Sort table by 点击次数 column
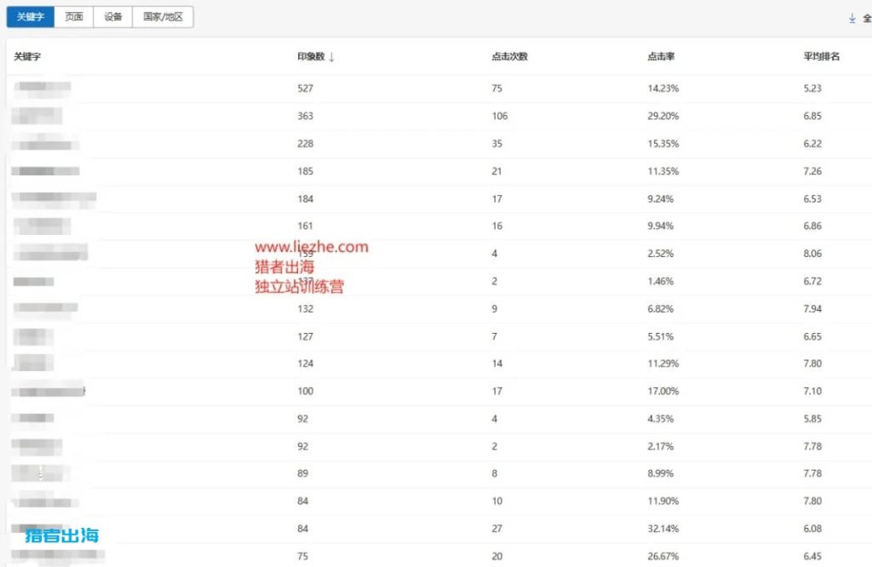Image resolution: width=872 pixels, height=567 pixels. tap(509, 57)
